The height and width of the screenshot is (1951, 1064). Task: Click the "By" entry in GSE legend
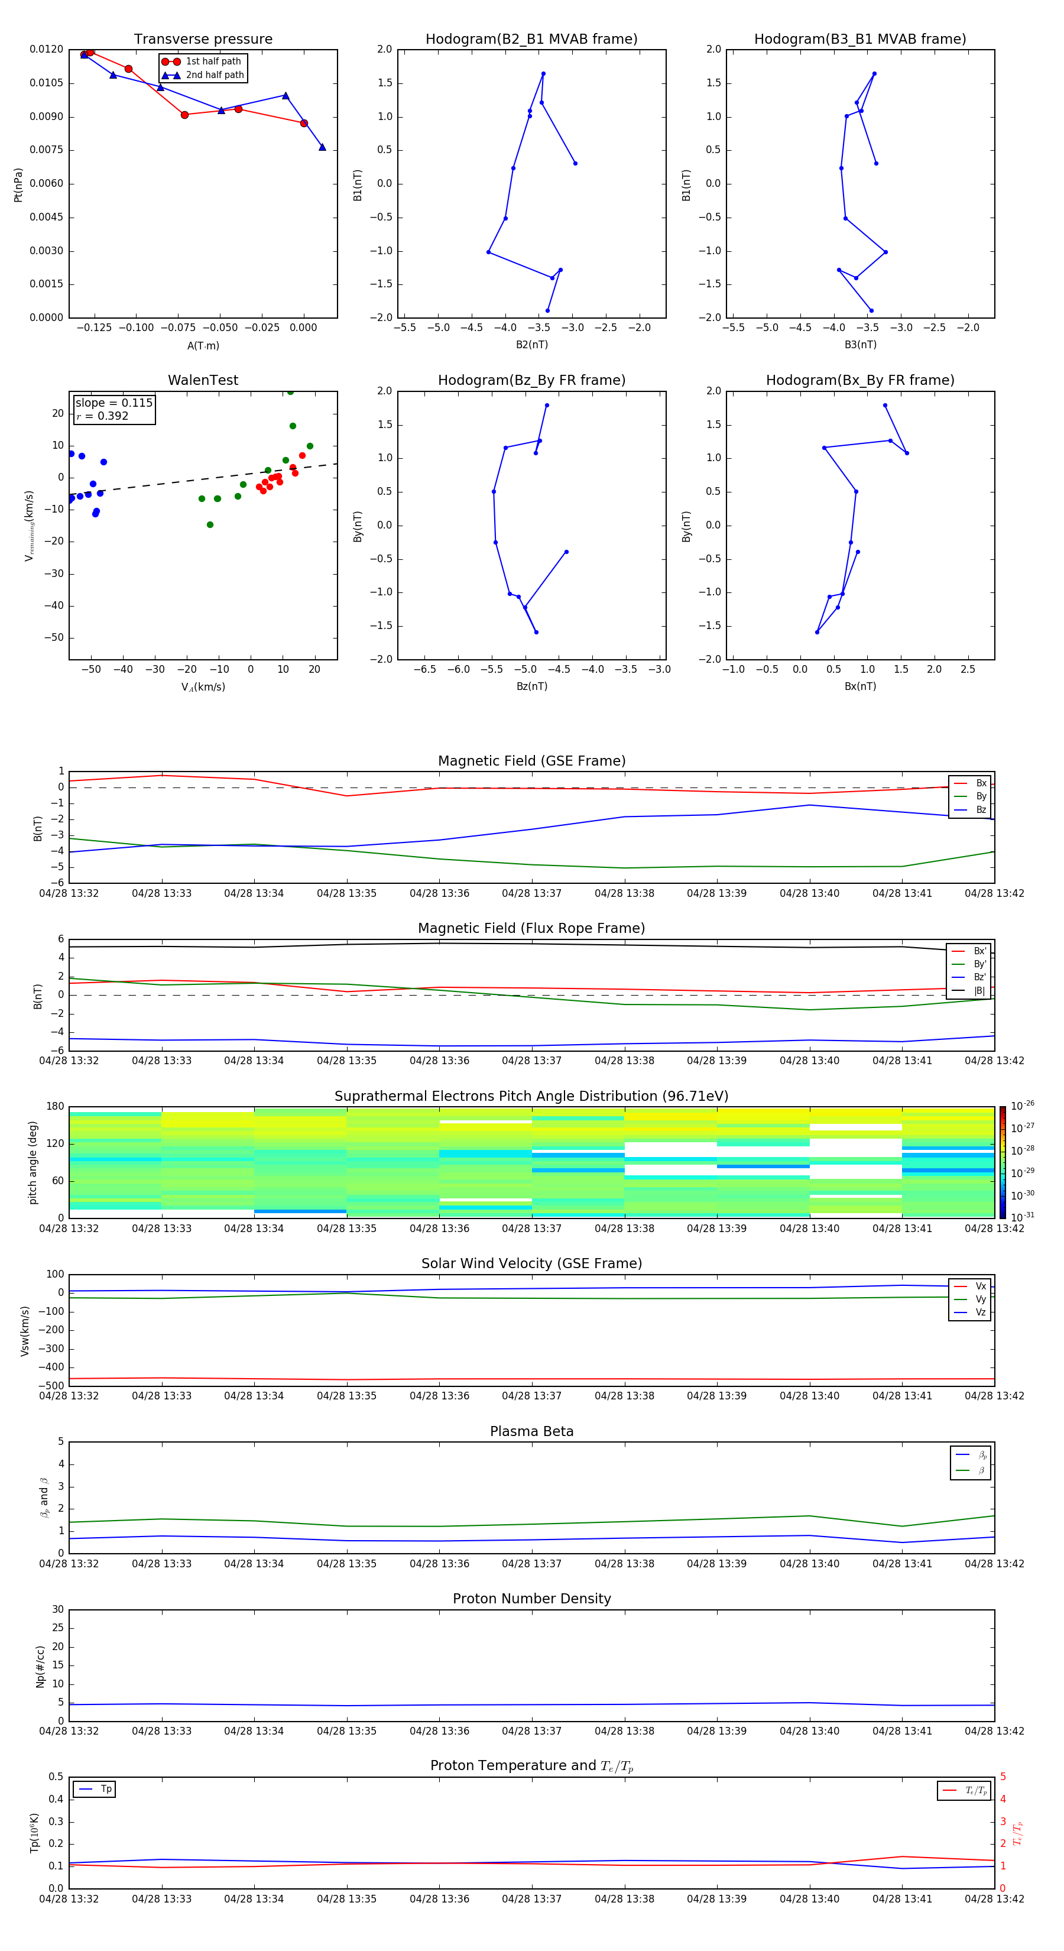point(970,796)
